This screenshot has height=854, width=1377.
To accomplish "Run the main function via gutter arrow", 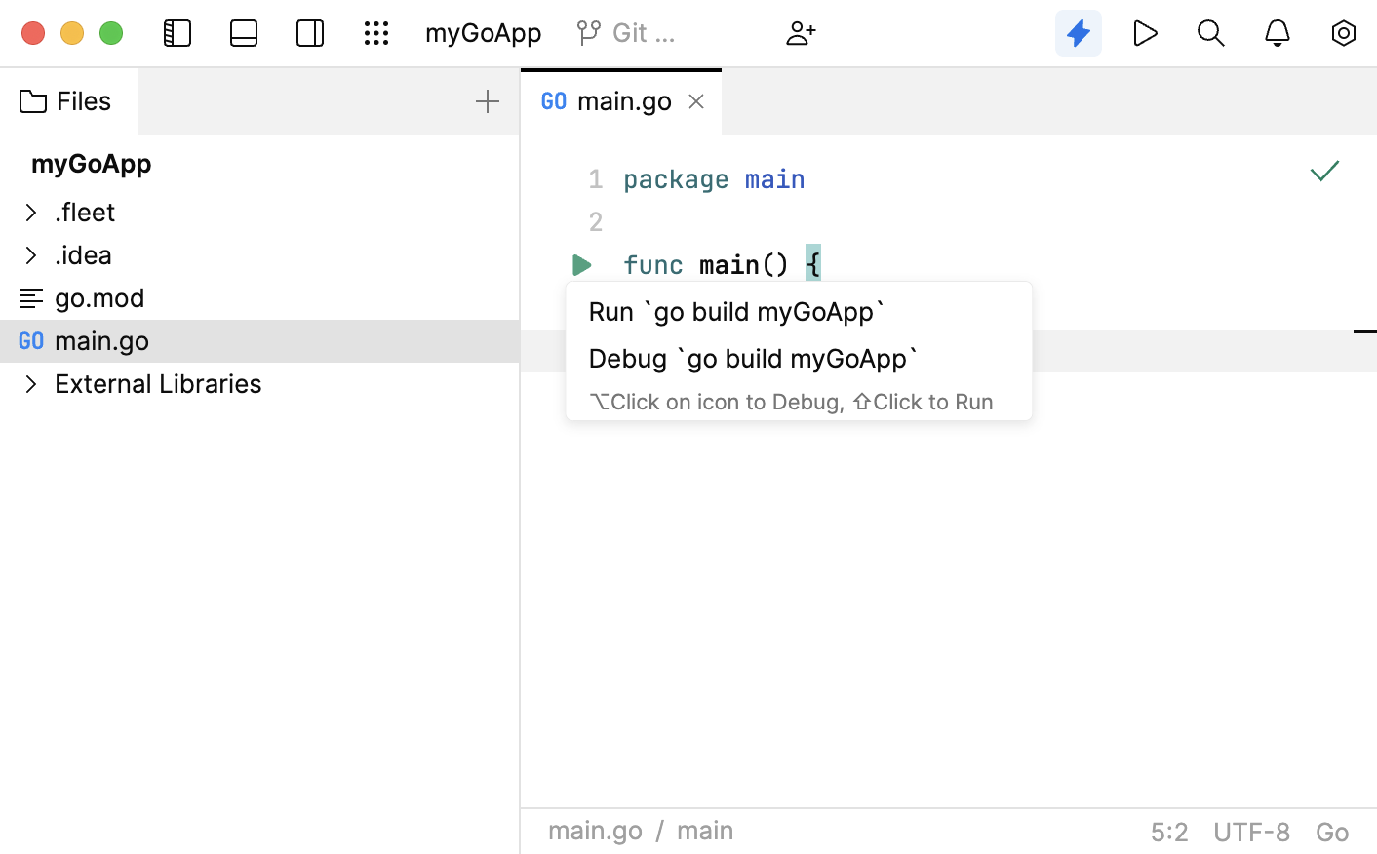I will tap(582, 264).
